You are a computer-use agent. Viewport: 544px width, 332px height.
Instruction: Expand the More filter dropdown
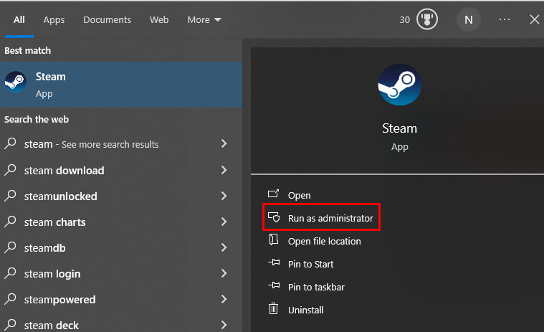pos(204,20)
